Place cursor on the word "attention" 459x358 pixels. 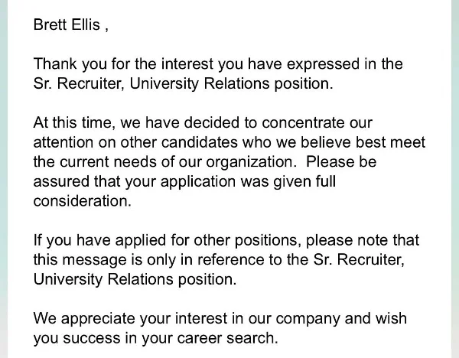point(63,142)
